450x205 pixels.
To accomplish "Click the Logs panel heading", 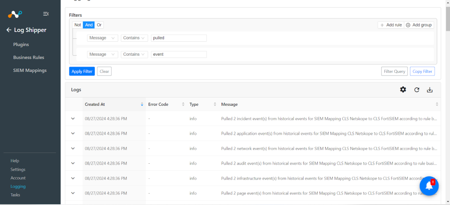I will pos(76,90).
